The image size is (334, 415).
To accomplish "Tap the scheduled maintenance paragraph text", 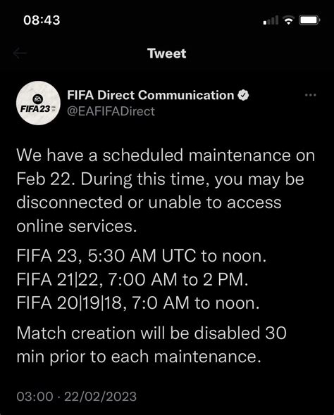I will tap(166, 191).
